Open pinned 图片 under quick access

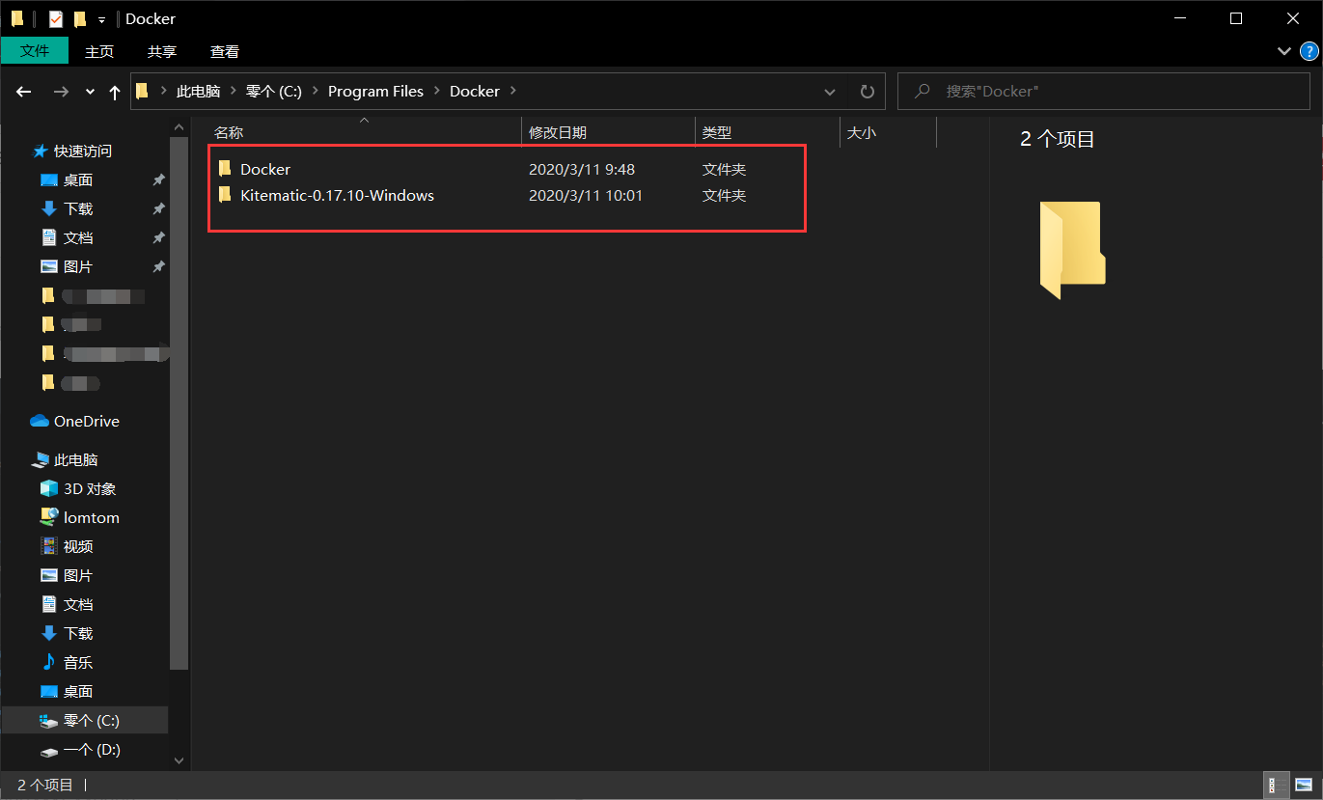pyautogui.click(x=77, y=267)
